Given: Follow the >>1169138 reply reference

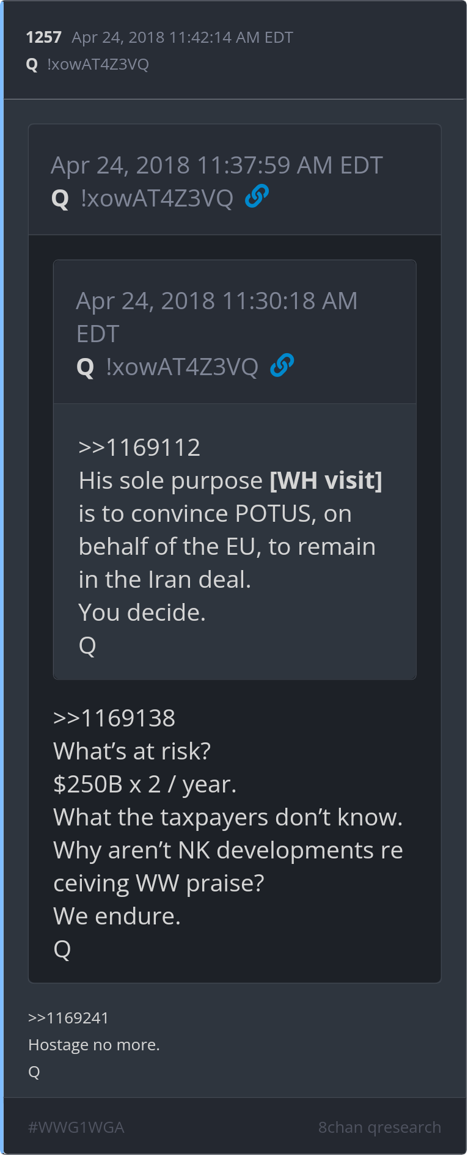Looking at the screenshot, I should 114,719.
